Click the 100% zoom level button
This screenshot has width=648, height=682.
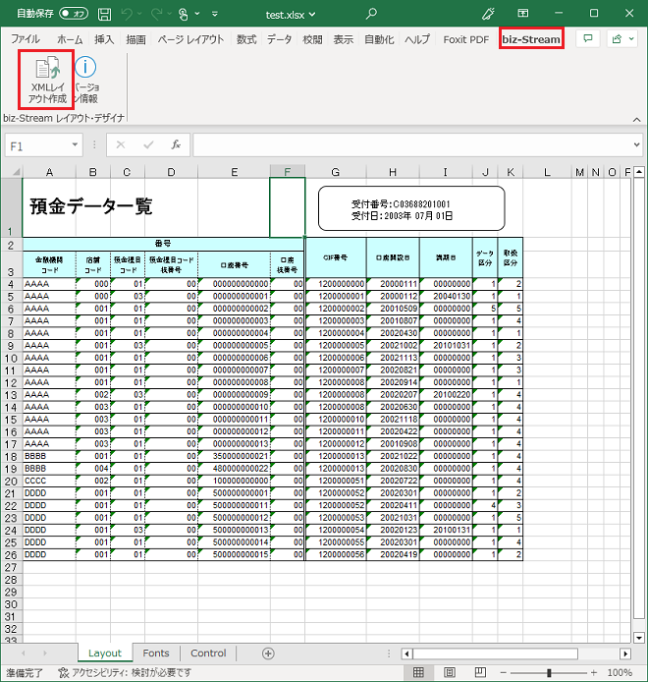620,673
